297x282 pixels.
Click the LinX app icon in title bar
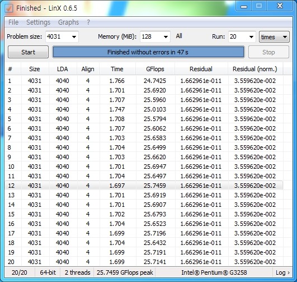9,8
